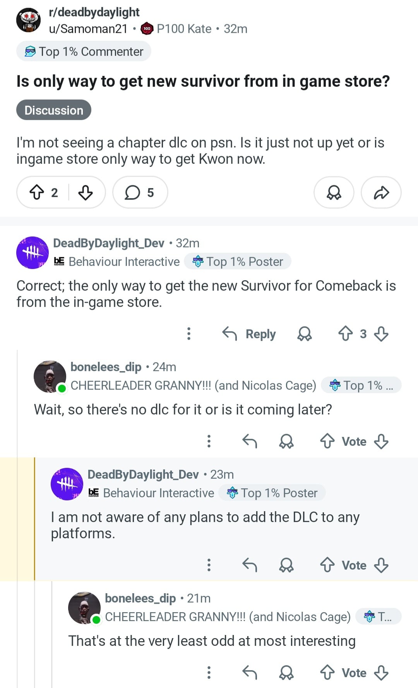Image resolution: width=418 pixels, height=688 pixels.
Task: Downvote the 'I am not aware' comment
Action: pos(382,565)
